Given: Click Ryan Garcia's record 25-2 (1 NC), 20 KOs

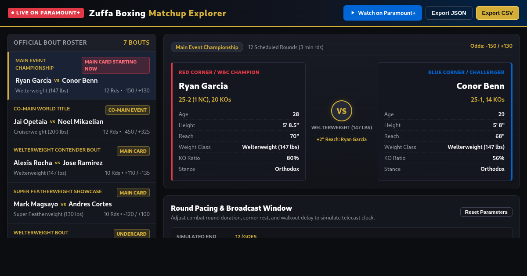Looking at the screenshot, I should tap(205, 99).
